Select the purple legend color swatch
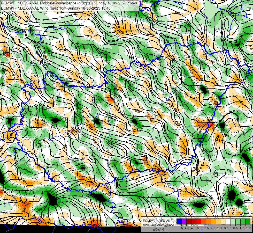 coord(184,221)
